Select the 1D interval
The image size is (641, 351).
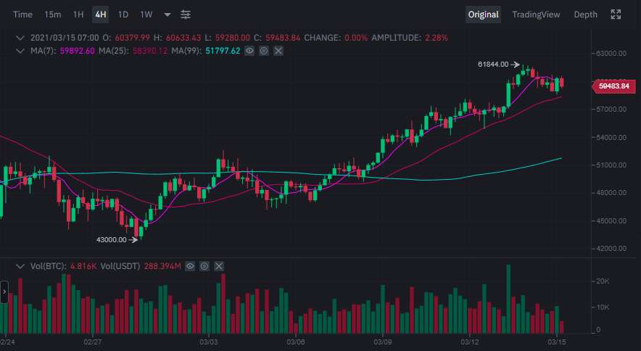tap(123, 15)
